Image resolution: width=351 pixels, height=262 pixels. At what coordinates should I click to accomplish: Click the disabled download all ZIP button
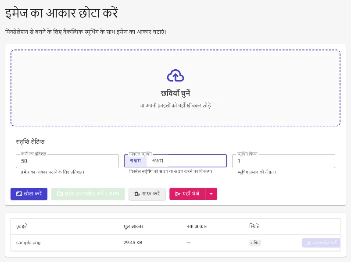coord(88,194)
